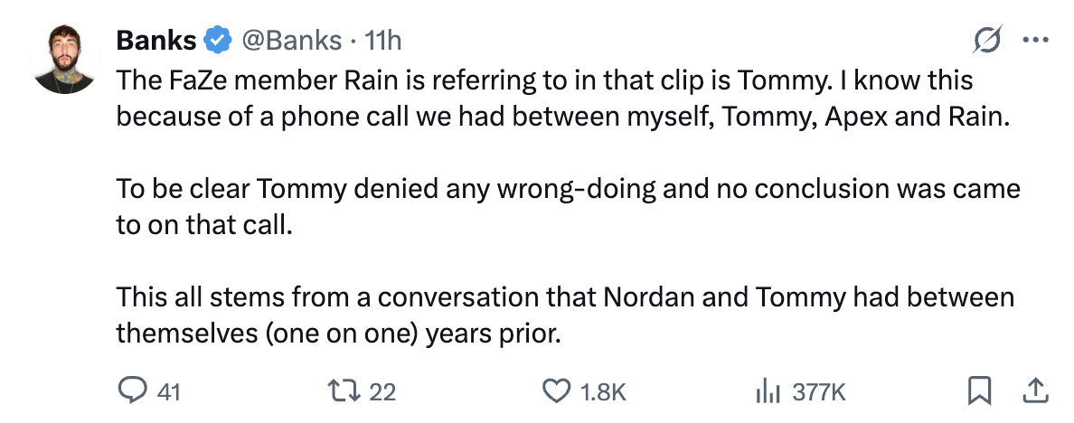Click the reply count 41
Image resolution: width=1074 pixels, height=423 pixels.
point(169,391)
